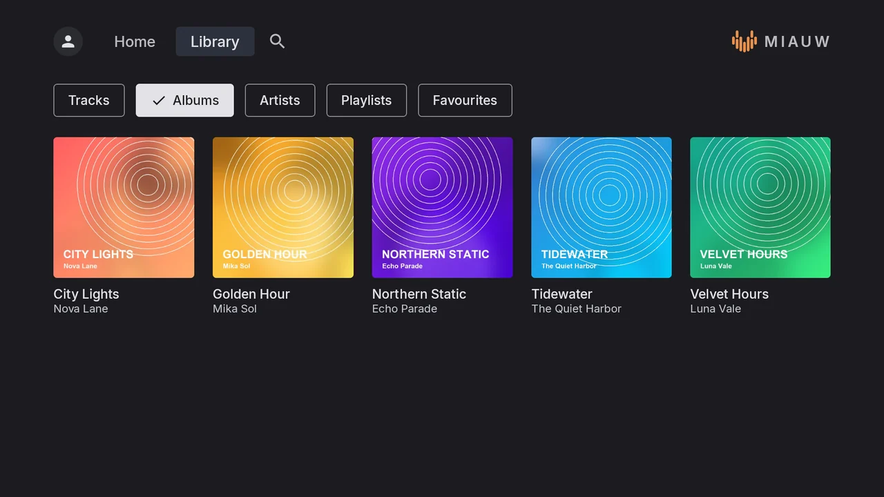The height and width of the screenshot is (497, 884).
Task: Open the Velvet Hours album cover
Action: (x=760, y=207)
